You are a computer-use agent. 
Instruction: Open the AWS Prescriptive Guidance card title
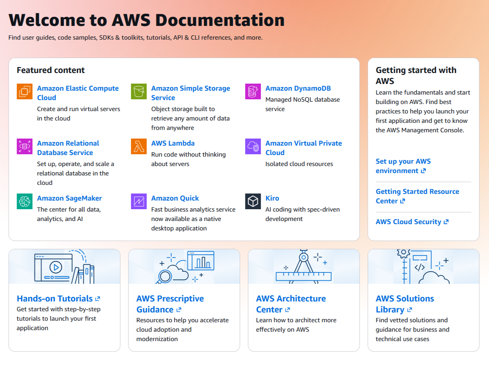pyautogui.click(x=170, y=304)
